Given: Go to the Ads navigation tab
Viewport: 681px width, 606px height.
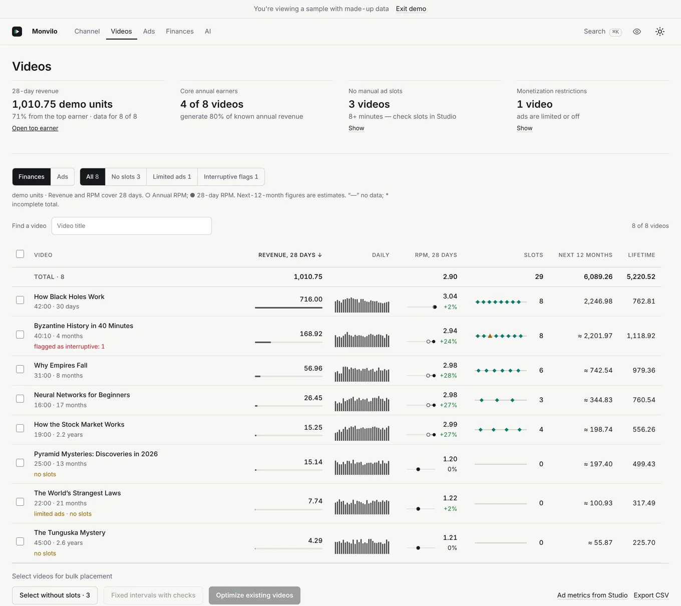Looking at the screenshot, I should [x=149, y=32].
